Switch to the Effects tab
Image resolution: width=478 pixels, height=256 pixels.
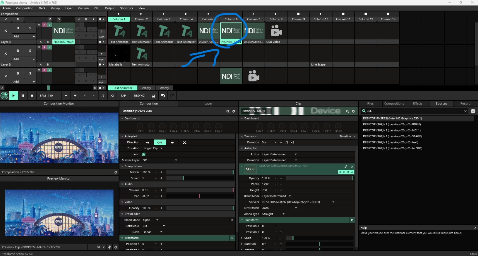[x=418, y=104]
